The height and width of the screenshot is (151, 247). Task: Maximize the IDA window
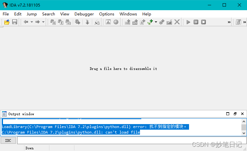(x=224, y=5)
